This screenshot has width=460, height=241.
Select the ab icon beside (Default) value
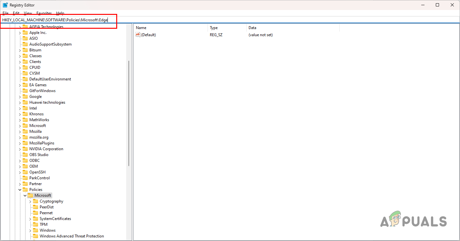[138, 35]
